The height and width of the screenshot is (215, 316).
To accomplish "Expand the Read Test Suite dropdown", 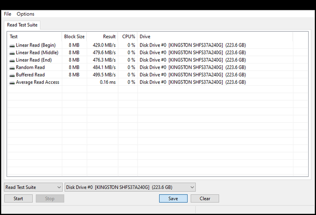I will tap(33, 187).
